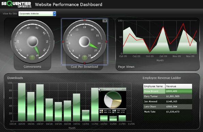Click the right red selection handle on the gauge
The image size is (203, 132).
[106, 42]
